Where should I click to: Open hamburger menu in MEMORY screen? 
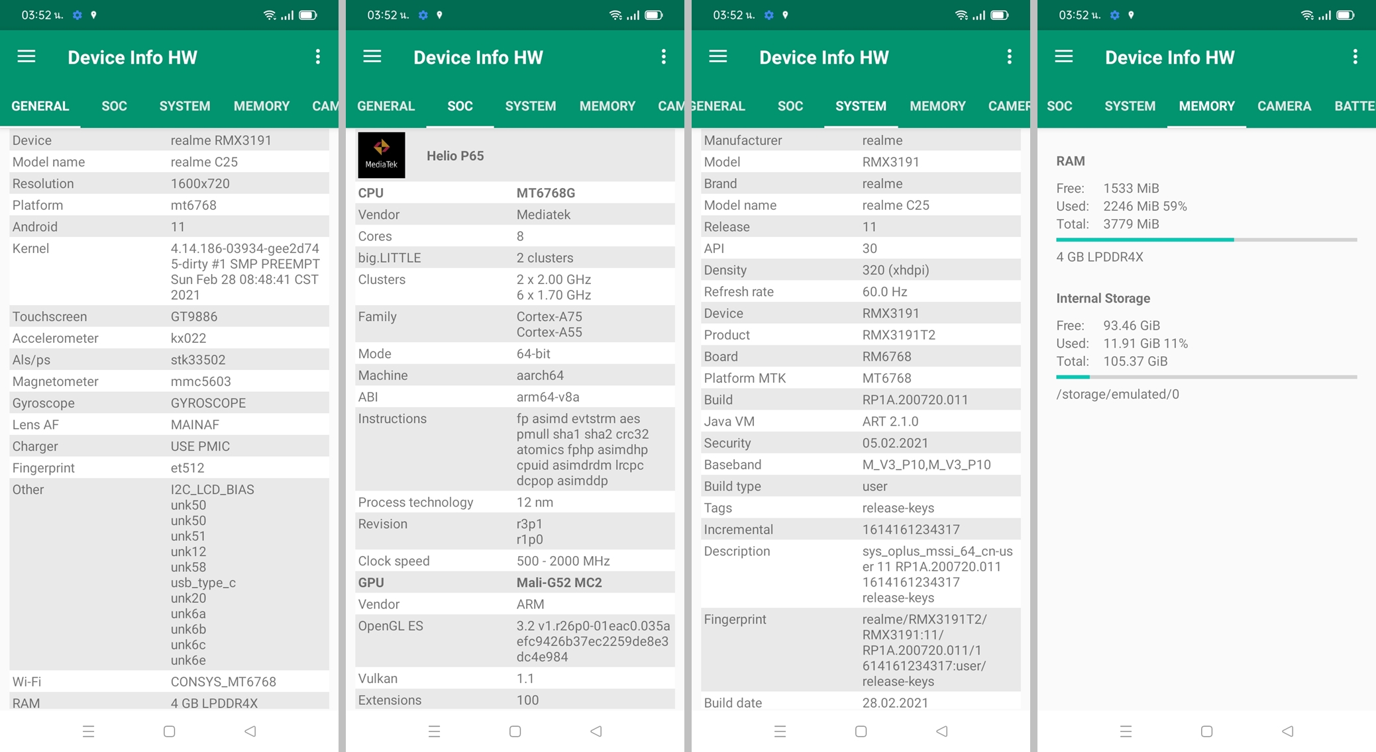[1064, 57]
